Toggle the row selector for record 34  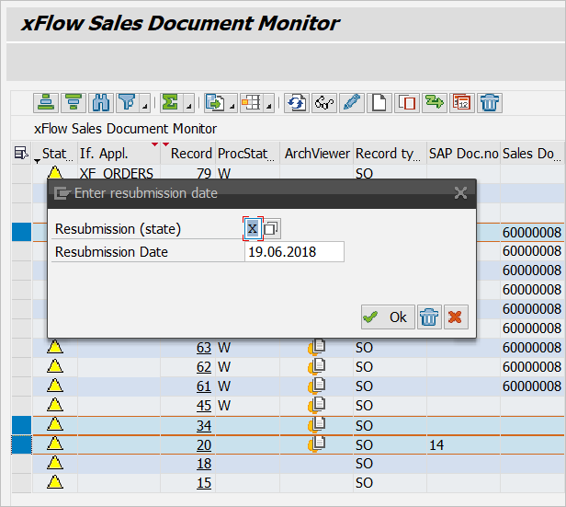pyautogui.click(x=20, y=425)
